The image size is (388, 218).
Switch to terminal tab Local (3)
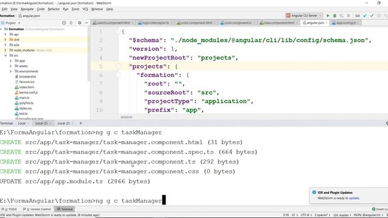point(41,124)
